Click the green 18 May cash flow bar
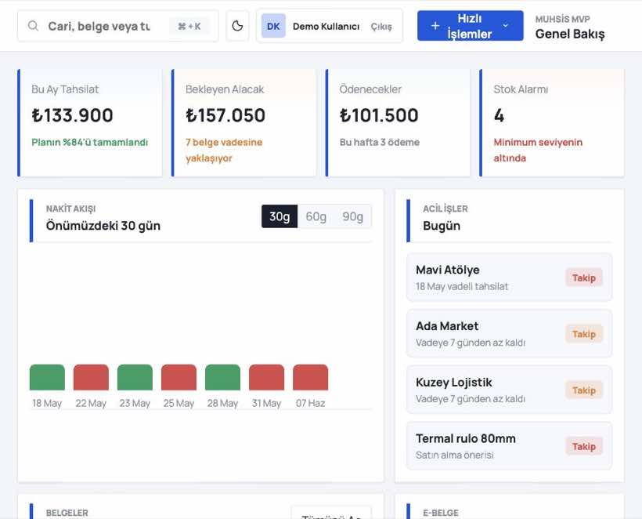Screen dimensions: 642x519 47,377
